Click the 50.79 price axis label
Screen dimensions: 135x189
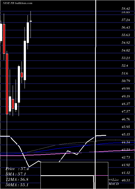126,81
